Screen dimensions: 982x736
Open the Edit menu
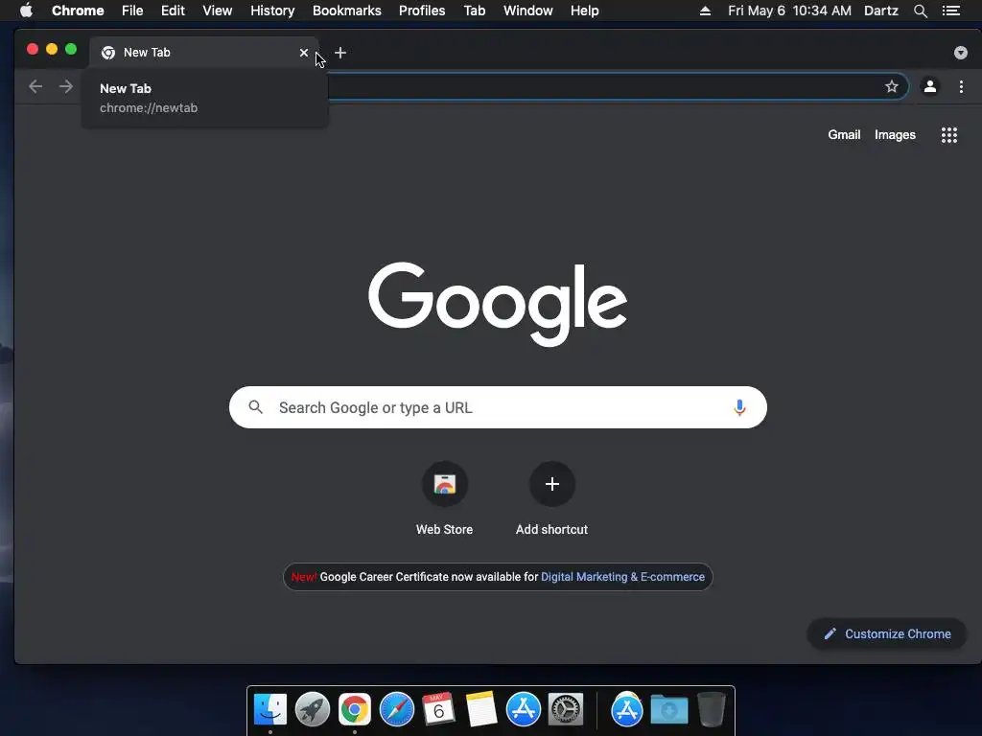[173, 11]
